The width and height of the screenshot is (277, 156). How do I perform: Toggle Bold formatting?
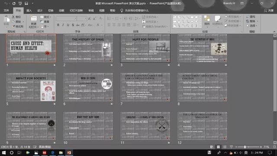coord(58,25)
